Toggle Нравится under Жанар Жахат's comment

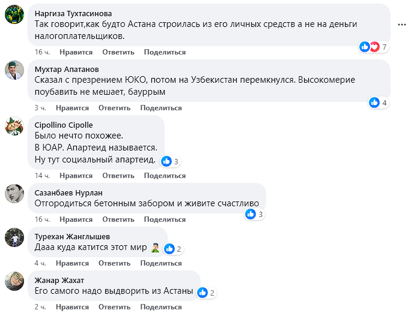click(x=72, y=307)
